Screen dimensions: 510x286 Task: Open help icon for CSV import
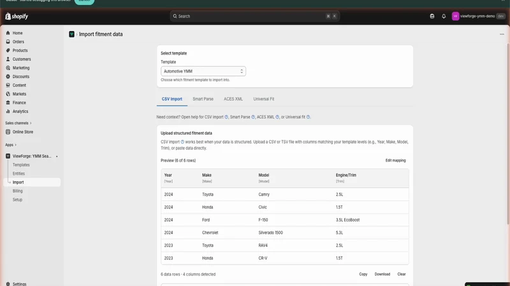pos(226,117)
